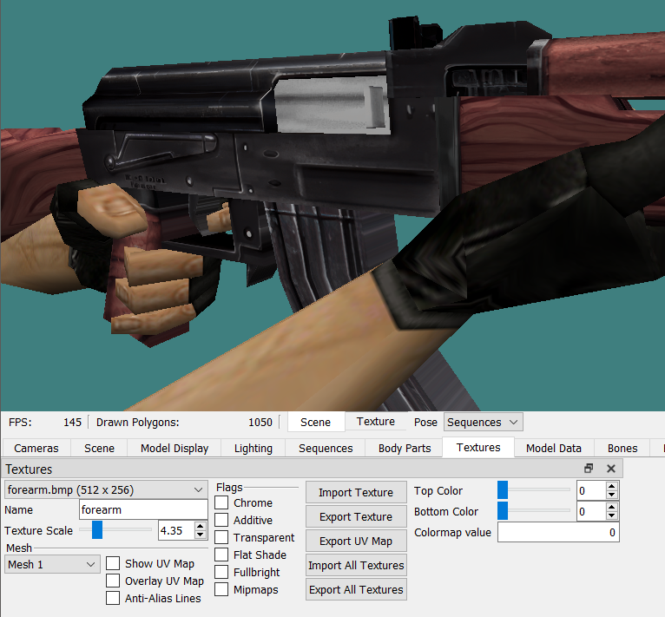
Task: Switch to the Cameras tab
Action: pos(36,449)
